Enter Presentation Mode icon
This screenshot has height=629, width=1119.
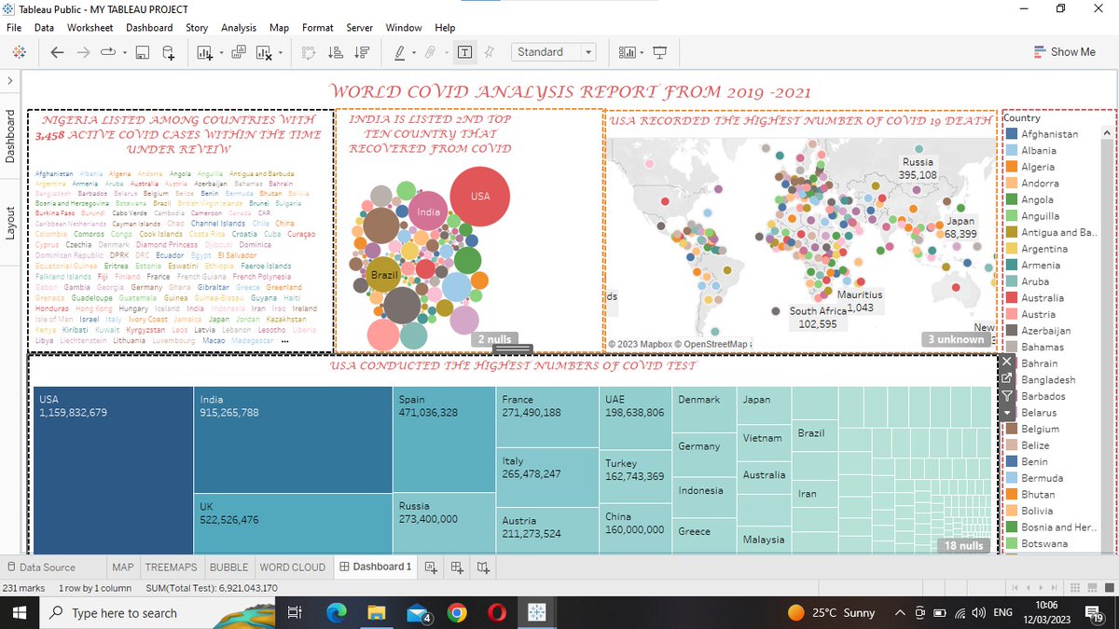(x=660, y=52)
